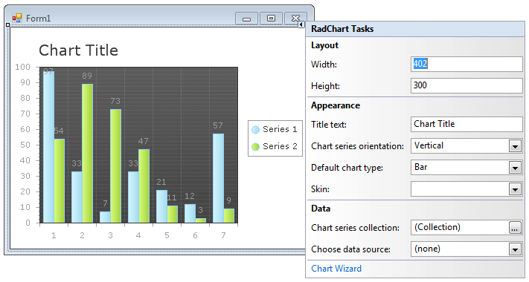Click the 'Bar' chart type value
This screenshot has height=282, width=529.
point(420,167)
